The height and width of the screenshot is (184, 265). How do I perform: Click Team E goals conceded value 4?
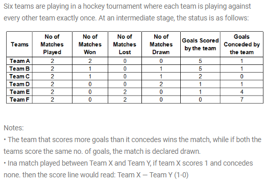click(x=242, y=92)
